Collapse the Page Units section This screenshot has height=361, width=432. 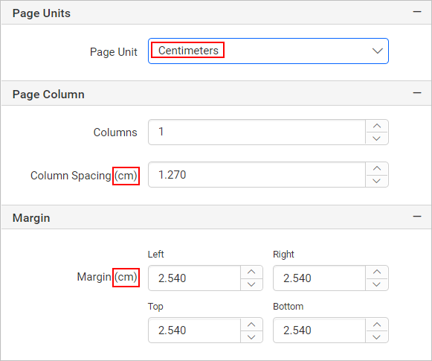click(x=417, y=12)
